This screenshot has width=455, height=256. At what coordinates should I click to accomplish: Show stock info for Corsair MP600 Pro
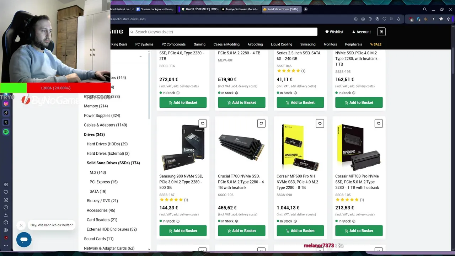click(x=295, y=221)
